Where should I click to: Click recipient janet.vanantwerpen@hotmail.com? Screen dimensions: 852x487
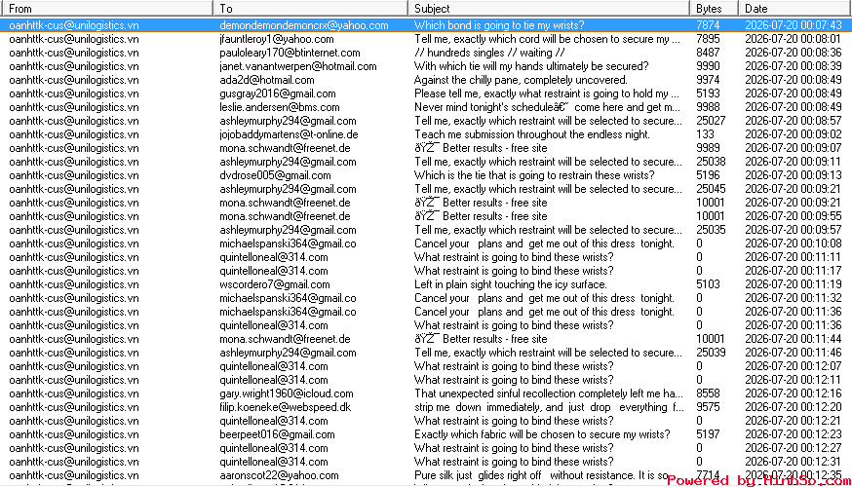click(297, 66)
